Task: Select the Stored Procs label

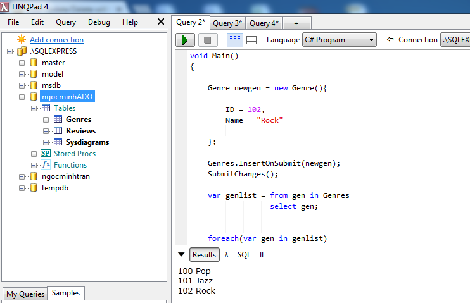Action: [75, 153]
